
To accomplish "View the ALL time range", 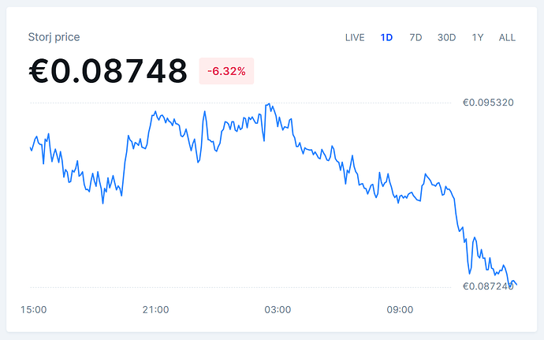I will point(507,37).
